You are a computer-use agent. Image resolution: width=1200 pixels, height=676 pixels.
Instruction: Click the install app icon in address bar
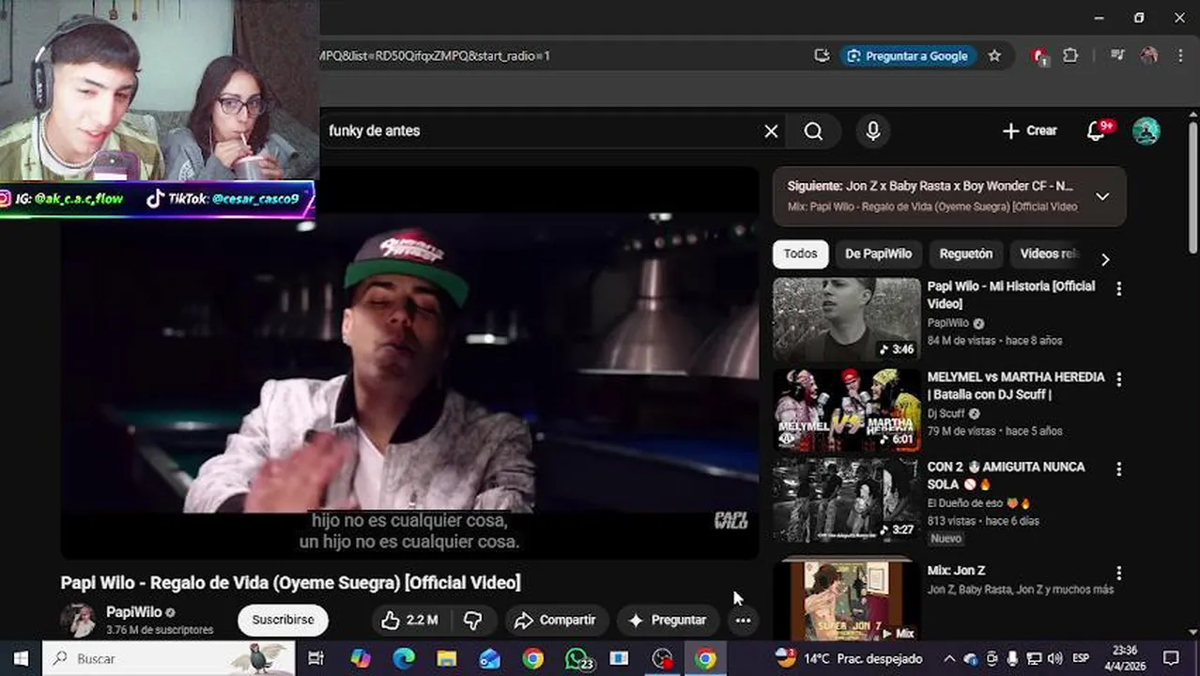(x=822, y=55)
